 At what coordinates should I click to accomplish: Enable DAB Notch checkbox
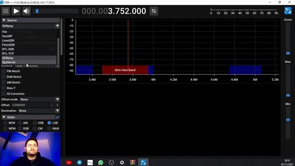(4, 77)
